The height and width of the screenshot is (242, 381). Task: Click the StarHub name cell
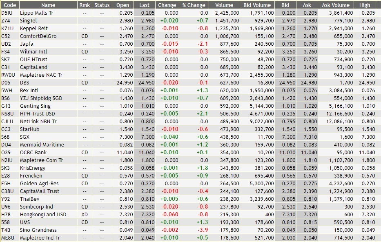[x=29, y=129]
